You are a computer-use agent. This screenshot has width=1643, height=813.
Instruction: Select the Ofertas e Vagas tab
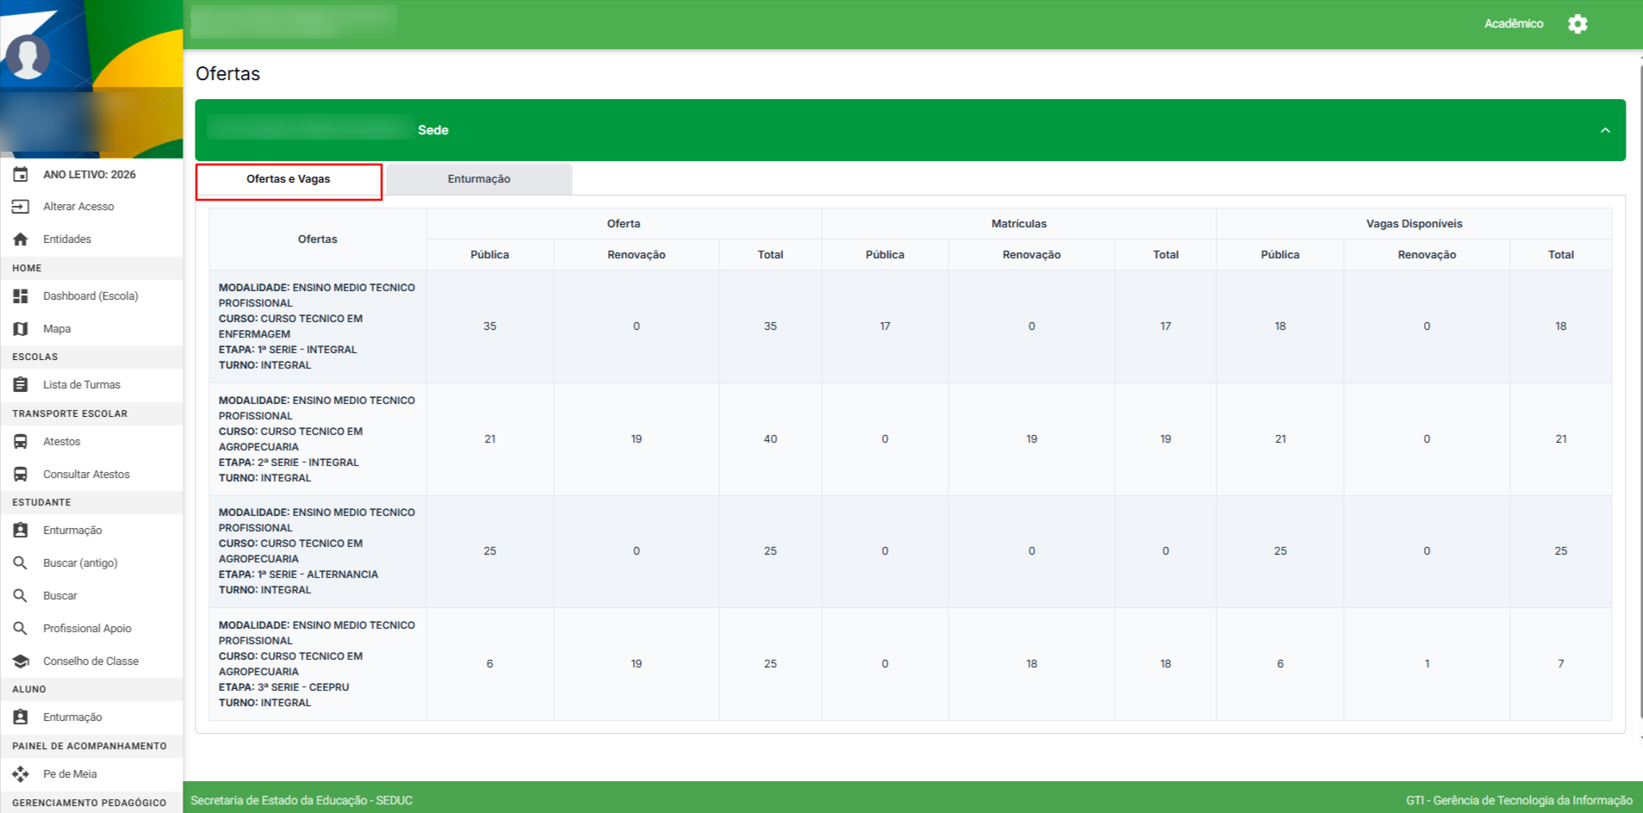point(289,180)
